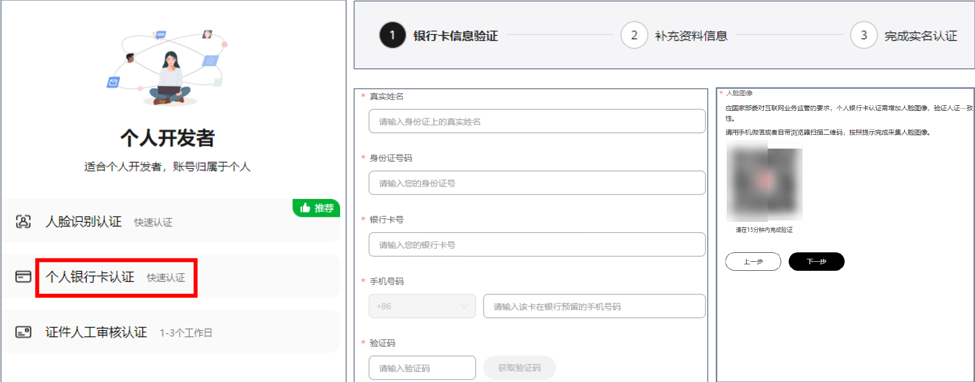The image size is (975, 382).
Task: Focus the 身份证号码 input field
Action: pos(537,183)
